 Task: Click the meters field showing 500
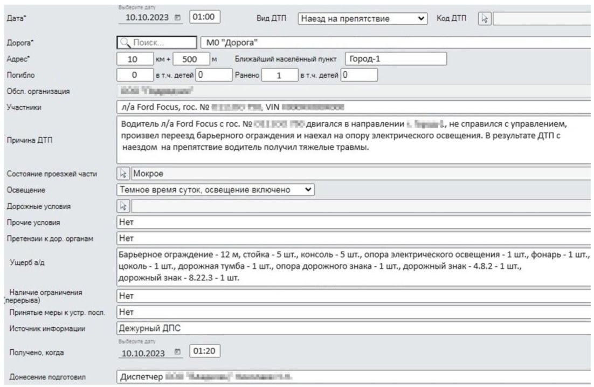point(191,59)
